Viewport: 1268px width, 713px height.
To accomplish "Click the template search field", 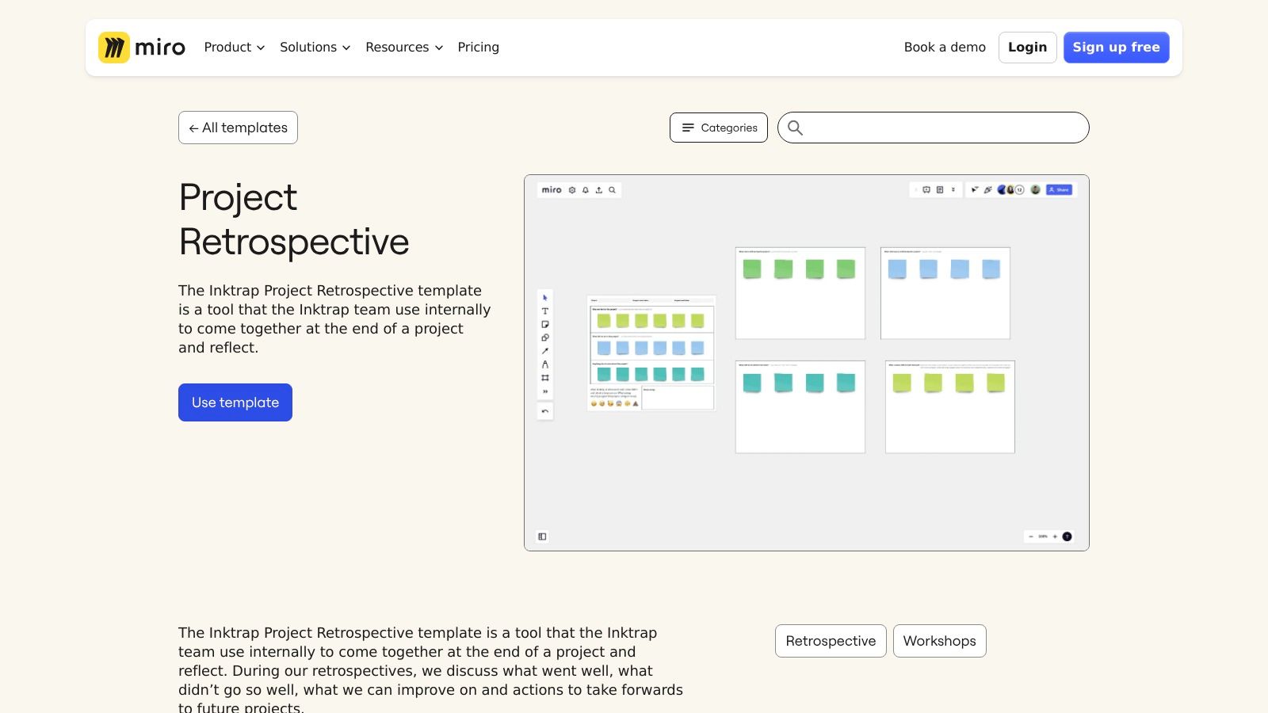I will (934, 128).
